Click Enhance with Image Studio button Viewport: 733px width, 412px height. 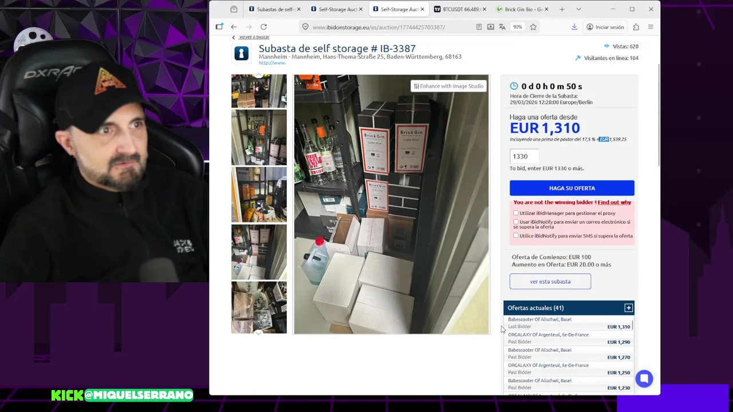448,86
